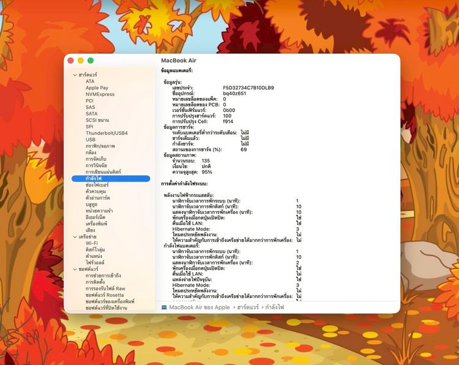The image size is (459, 365).
Task: Select Thunderbolt/USB4 in the sidebar
Action: [x=106, y=133]
